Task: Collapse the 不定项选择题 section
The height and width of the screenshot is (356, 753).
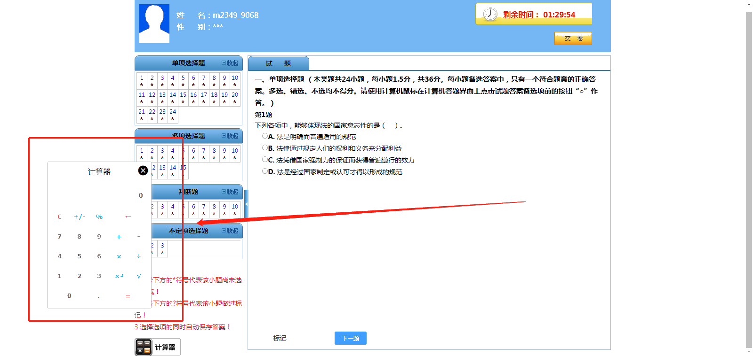Action: click(x=230, y=231)
